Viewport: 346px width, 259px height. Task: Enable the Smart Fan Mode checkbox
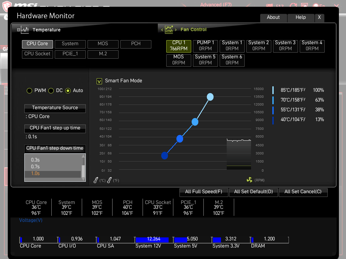[99, 81]
